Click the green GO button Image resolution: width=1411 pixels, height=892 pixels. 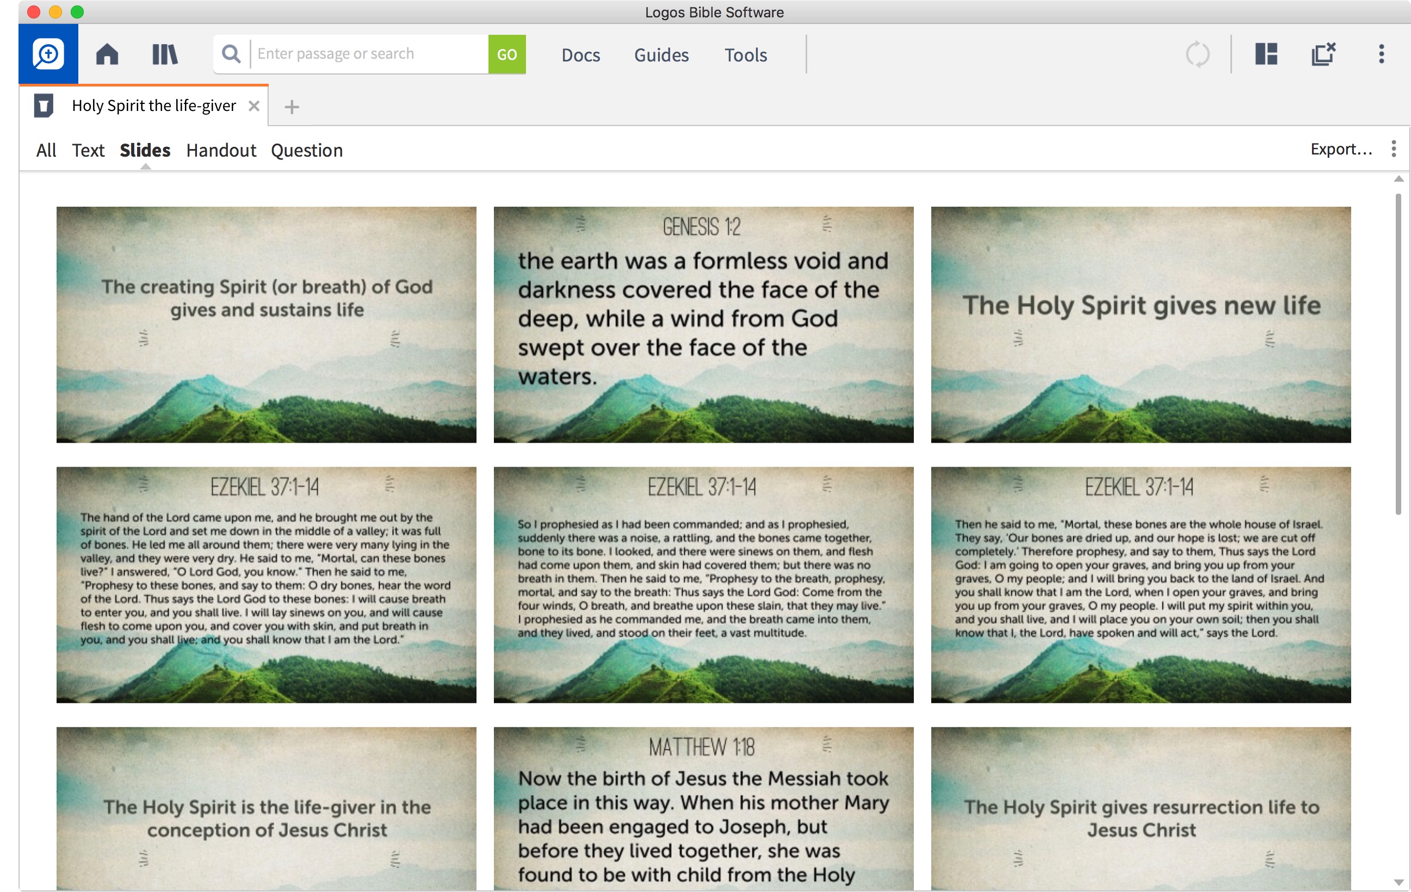point(507,54)
